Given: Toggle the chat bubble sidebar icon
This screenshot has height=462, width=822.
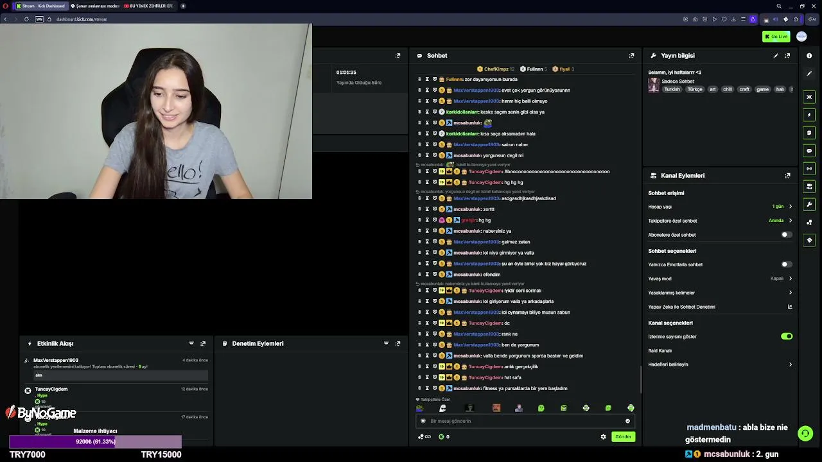Looking at the screenshot, I should pyautogui.click(x=809, y=151).
